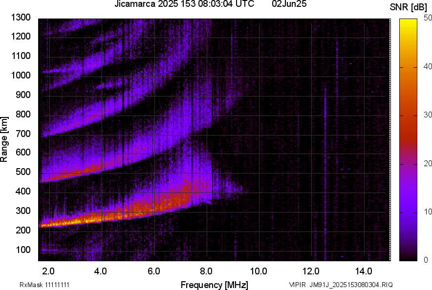Click the range tick label '400'
The height and width of the screenshot is (290, 432).
click(x=23, y=191)
